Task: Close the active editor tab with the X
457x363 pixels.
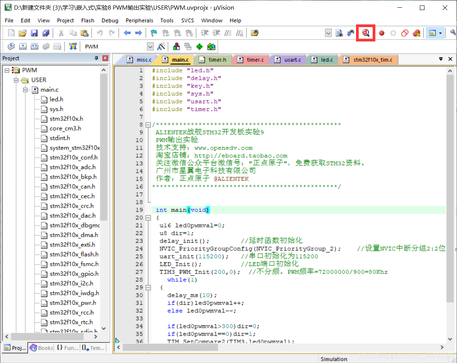Action: (450, 59)
